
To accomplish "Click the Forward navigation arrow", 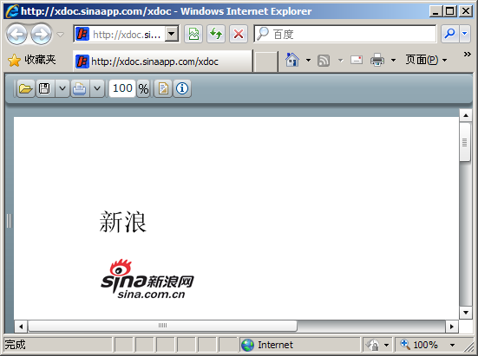I will click(41, 35).
